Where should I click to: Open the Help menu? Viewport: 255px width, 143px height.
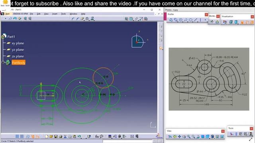point(83,14)
